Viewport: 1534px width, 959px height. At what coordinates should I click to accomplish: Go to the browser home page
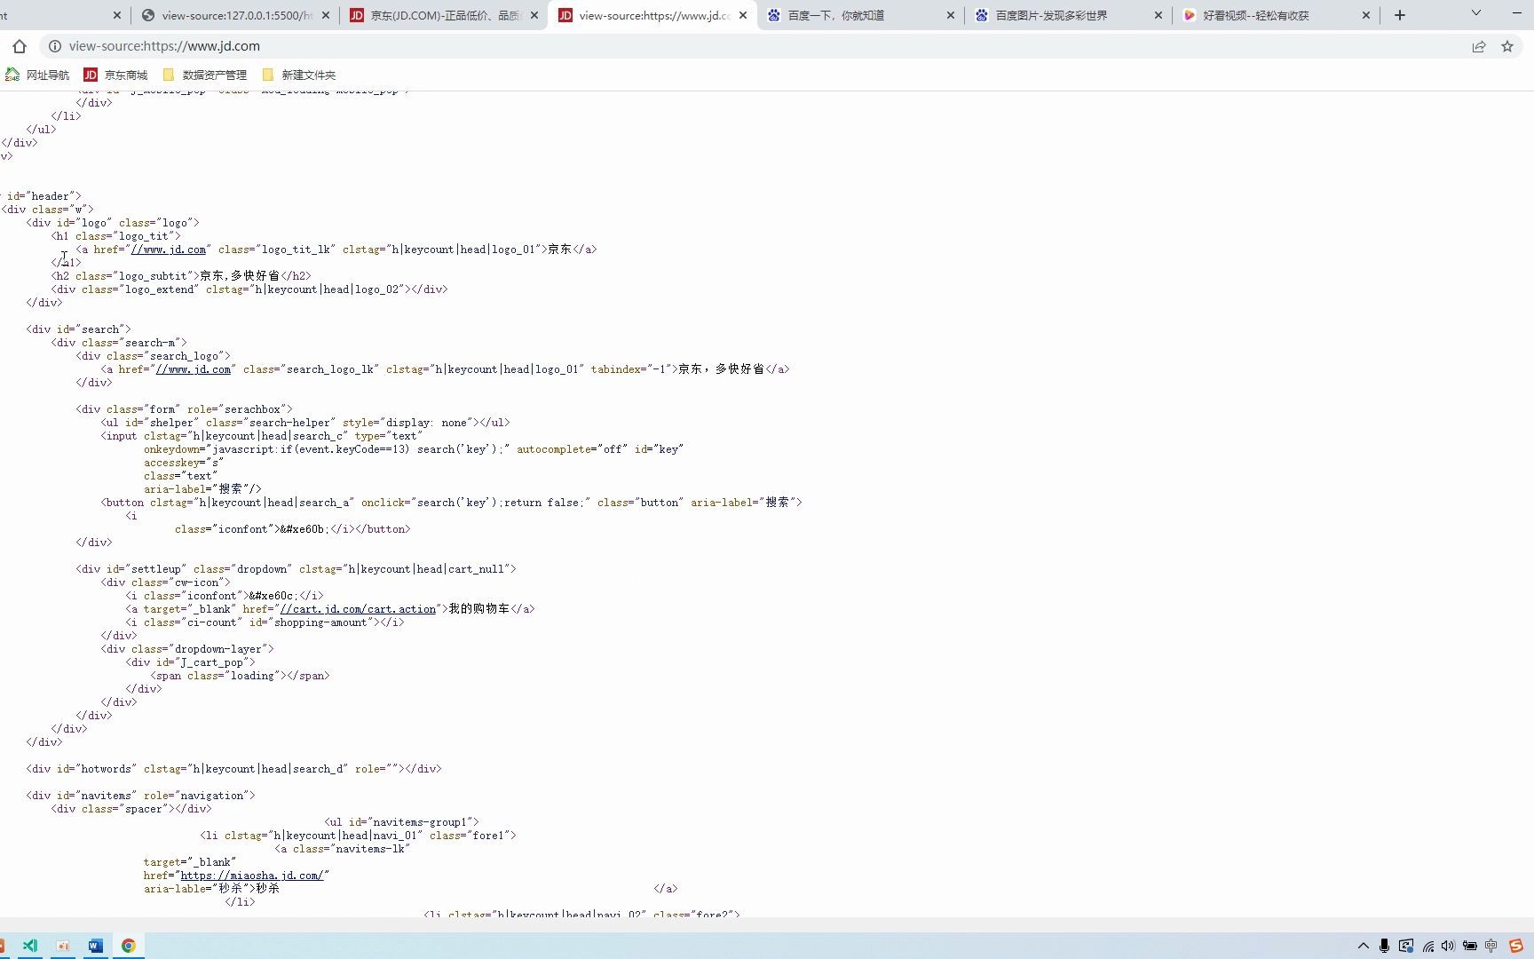click(x=20, y=46)
